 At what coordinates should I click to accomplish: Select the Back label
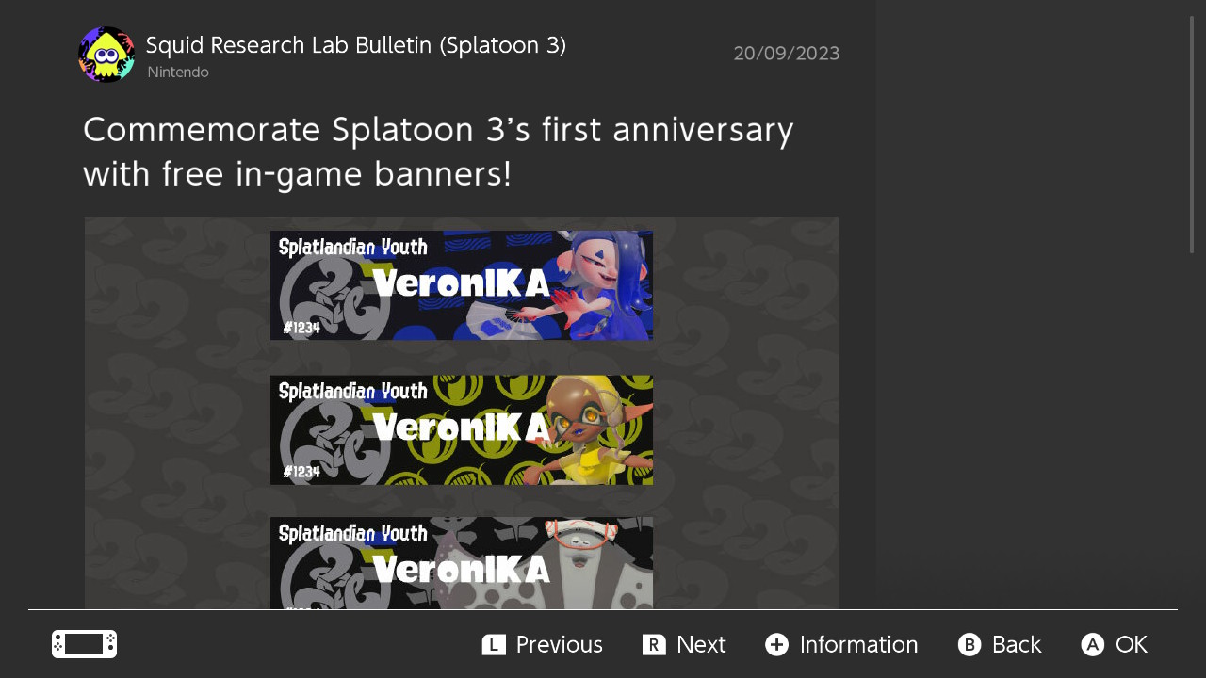1016,644
